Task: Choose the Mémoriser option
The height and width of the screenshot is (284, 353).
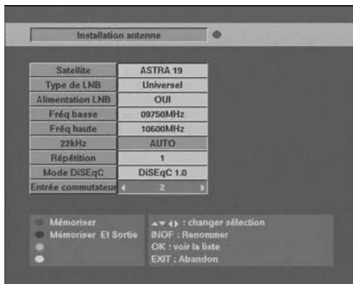Action: (x=73, y=222)
